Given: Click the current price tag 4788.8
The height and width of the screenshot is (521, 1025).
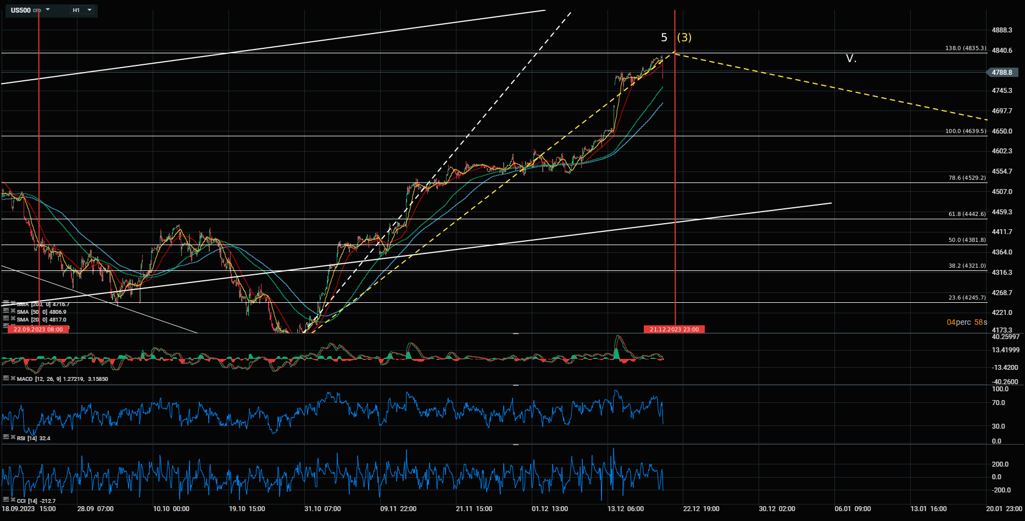Looking at the screenshot, I should (x=1002, y=73).
